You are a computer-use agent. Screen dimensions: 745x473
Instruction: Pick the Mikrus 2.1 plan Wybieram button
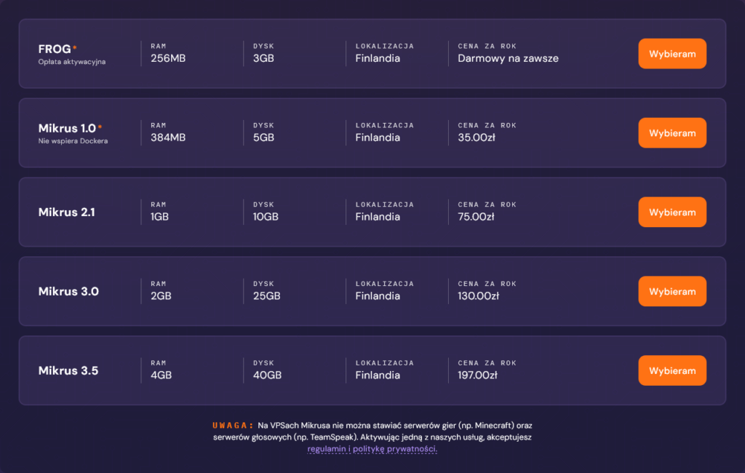click(672, 212)
